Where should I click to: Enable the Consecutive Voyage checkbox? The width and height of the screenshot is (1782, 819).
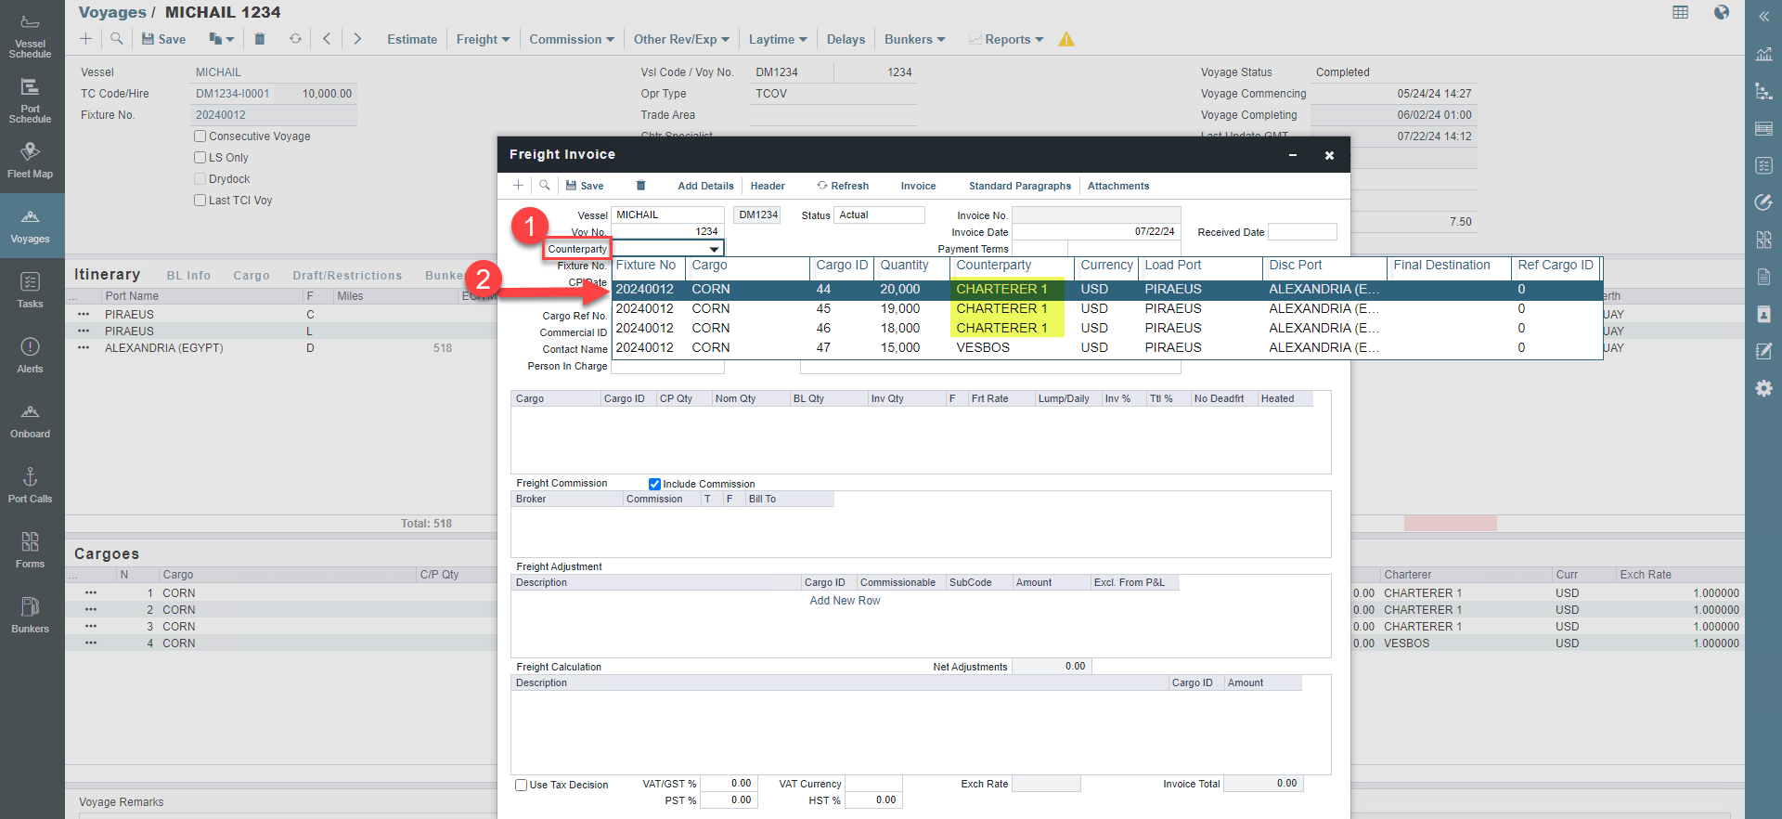200,136
